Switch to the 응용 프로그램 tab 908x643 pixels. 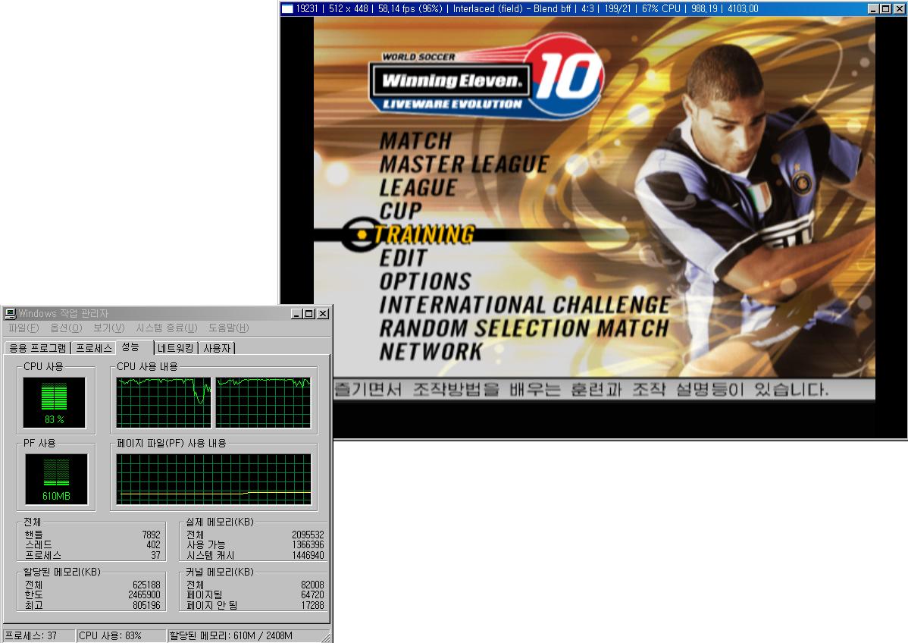coord(38,348)
